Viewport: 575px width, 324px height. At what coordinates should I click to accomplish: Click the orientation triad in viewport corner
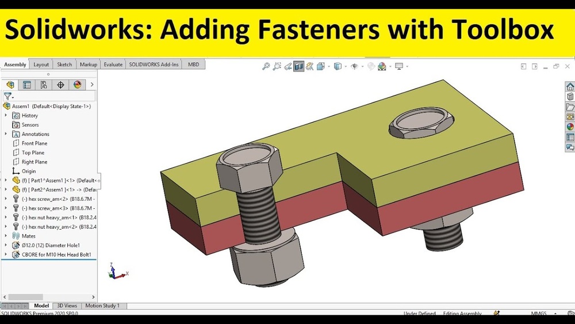point(117,272)
